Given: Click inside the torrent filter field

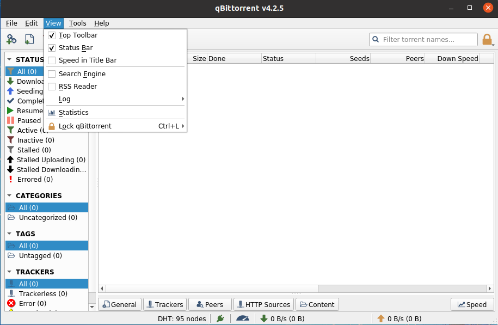Looking at the screenshot, I should [x=425, y=39].
